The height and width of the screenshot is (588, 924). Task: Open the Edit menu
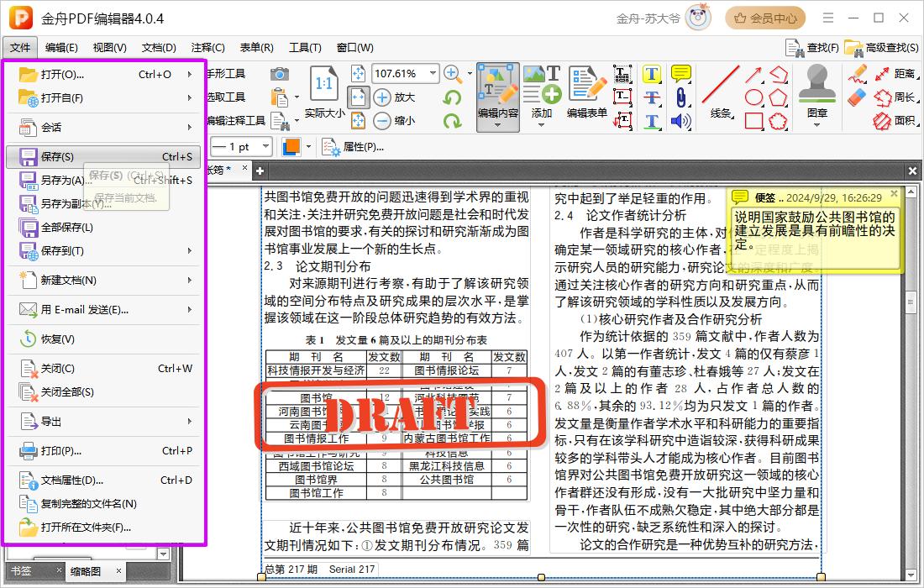pos(61,48)
